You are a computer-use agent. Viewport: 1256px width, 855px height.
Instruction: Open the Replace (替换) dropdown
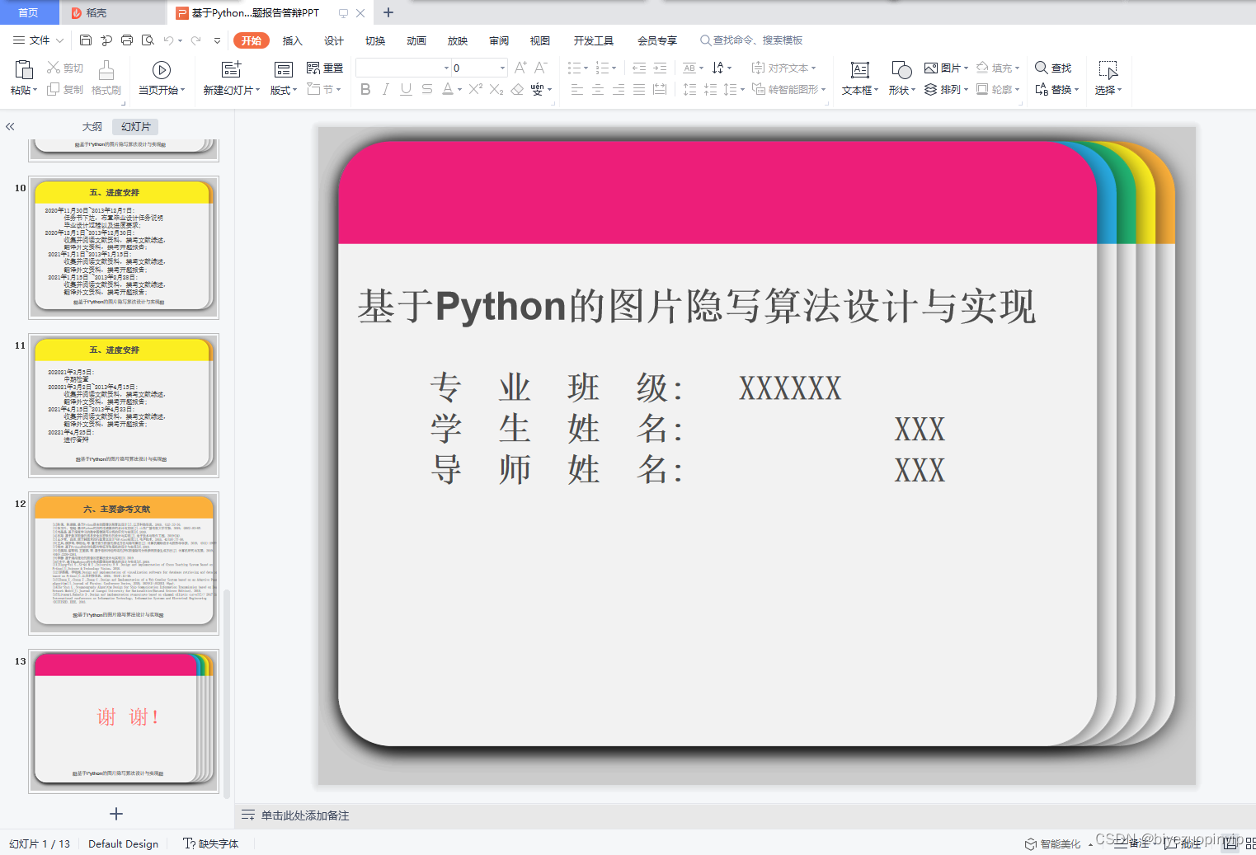pyautogui.click(x=1057, y=89)
